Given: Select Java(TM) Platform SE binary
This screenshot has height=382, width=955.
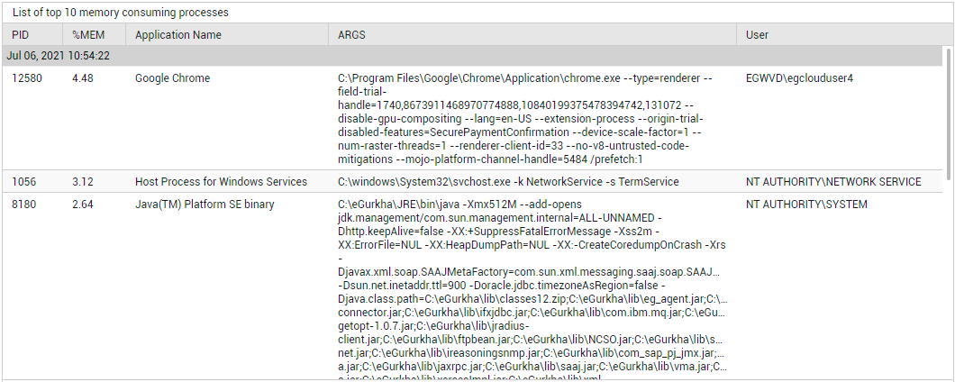Looking at the screenshot, I should tap(205, 205).
